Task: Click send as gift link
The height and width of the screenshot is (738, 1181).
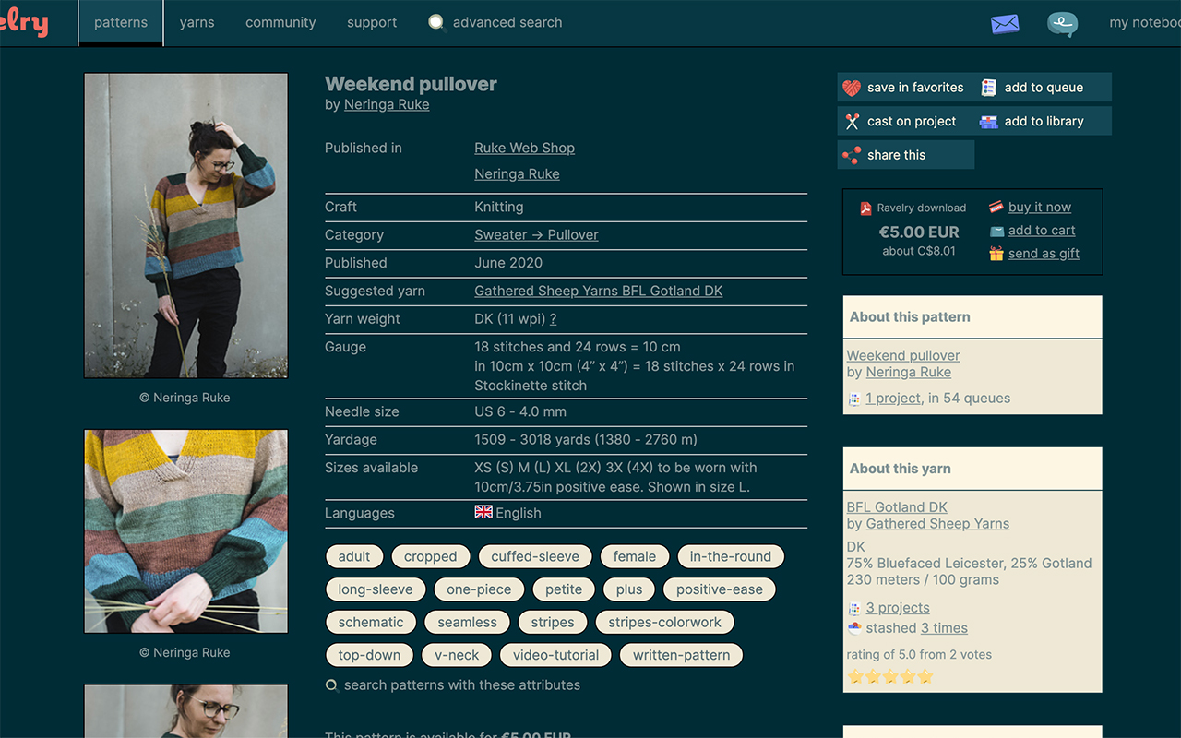Action: (x=1044, y=253)
